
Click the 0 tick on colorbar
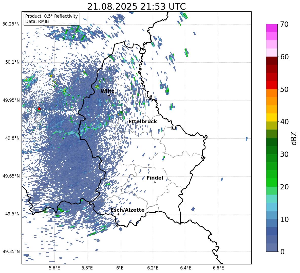tap(282, 252)
